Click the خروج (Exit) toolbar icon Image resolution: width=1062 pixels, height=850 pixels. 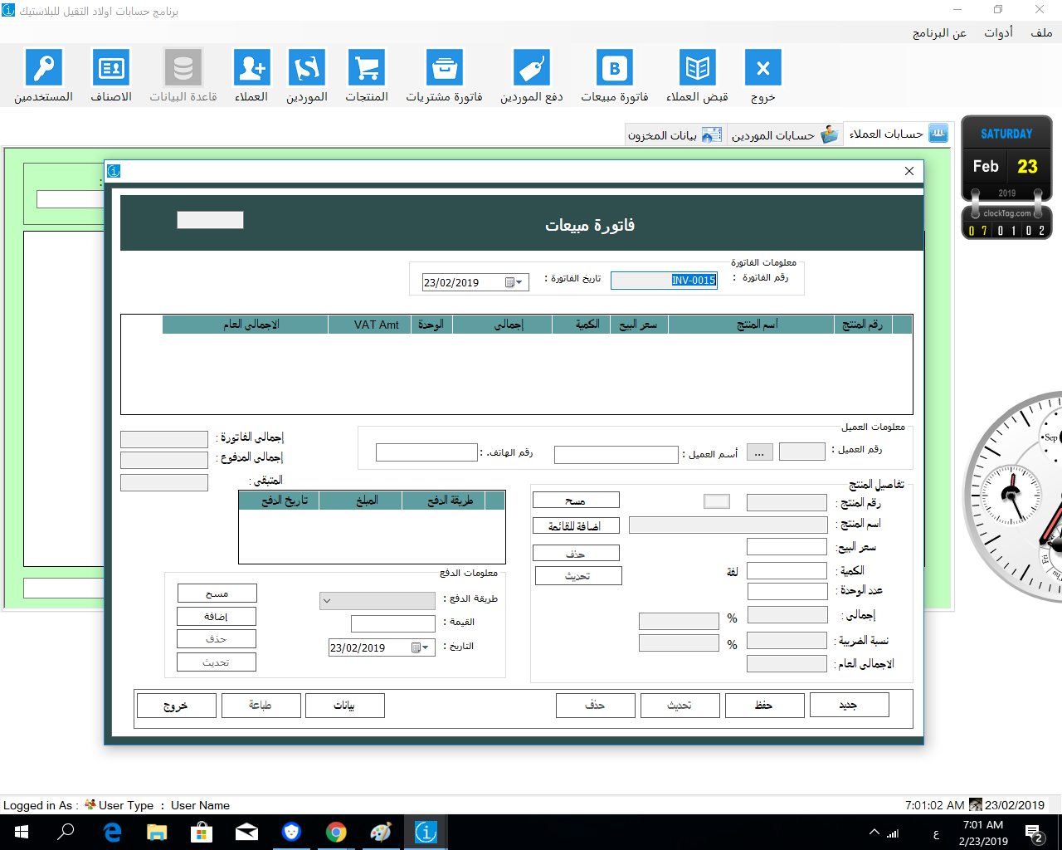(x=763, y=76)
